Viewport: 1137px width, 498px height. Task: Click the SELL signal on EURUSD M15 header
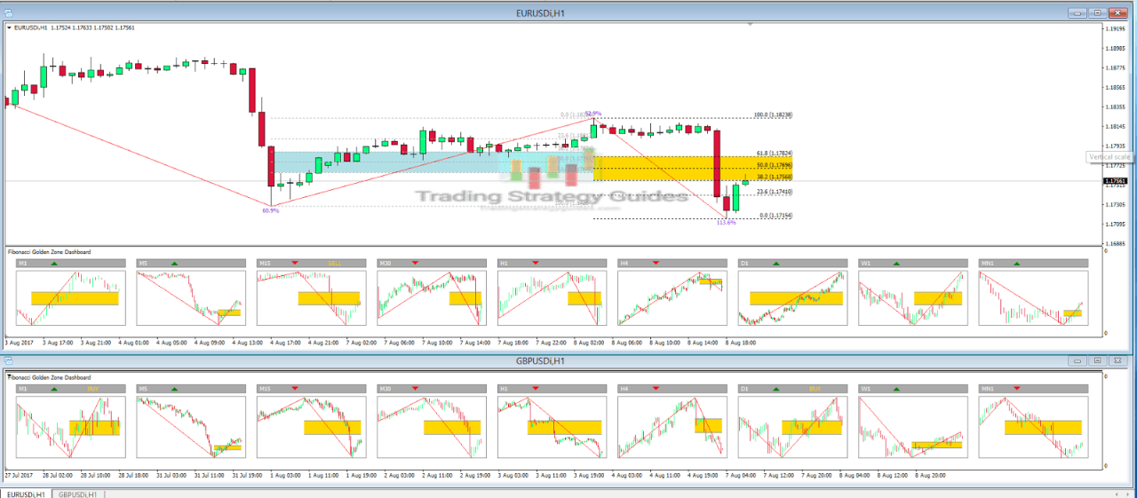[x=334, y=264]
